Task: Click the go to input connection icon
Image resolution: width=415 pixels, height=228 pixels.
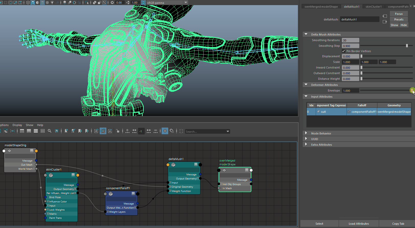Action: (385, 16)
